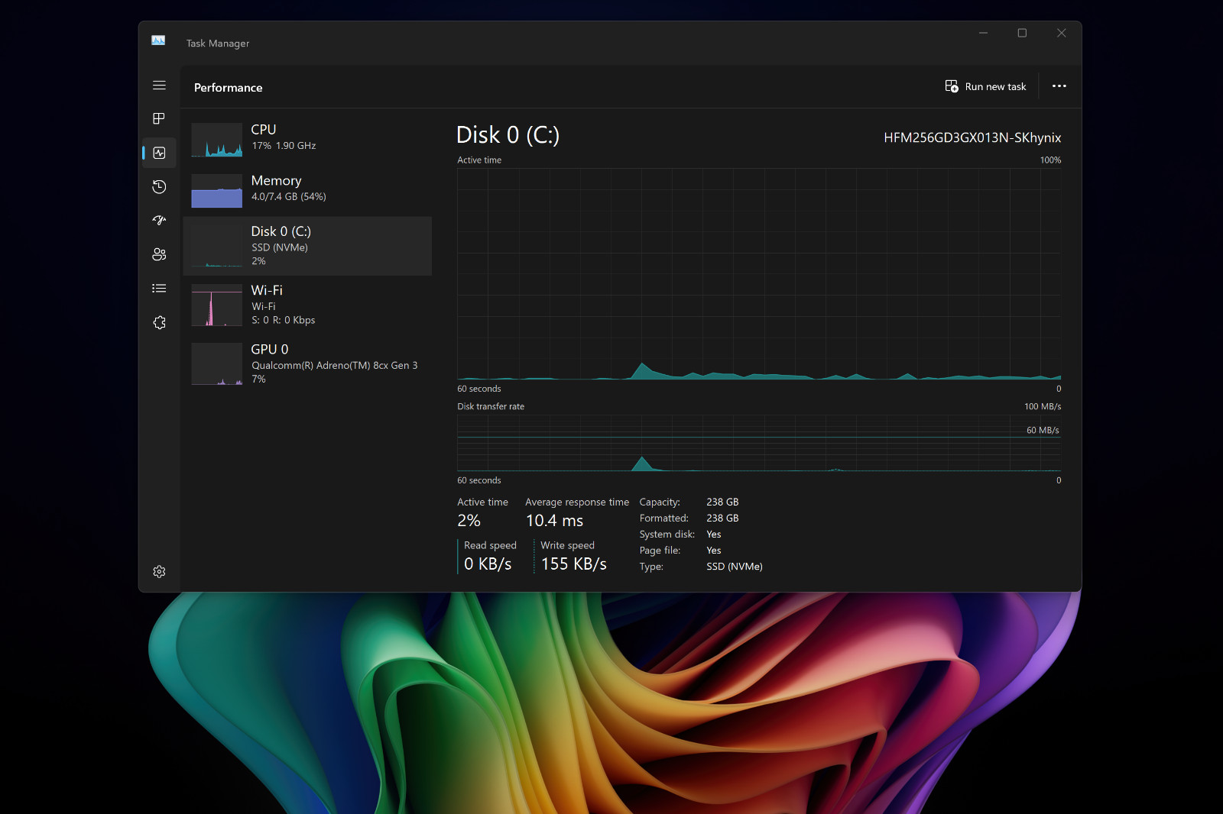Screen dimensions: 1223x814
Task: Open the hamburger navigation menu
Action: (159, 86)
